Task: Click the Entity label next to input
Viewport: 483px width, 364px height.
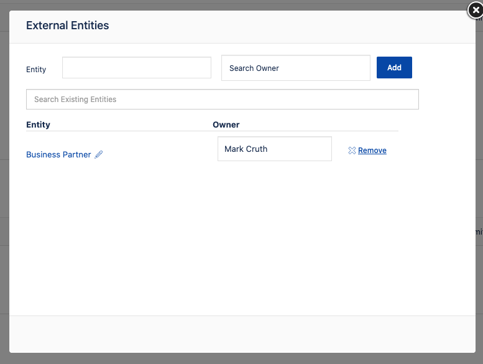Action: (x=36, y=69)
